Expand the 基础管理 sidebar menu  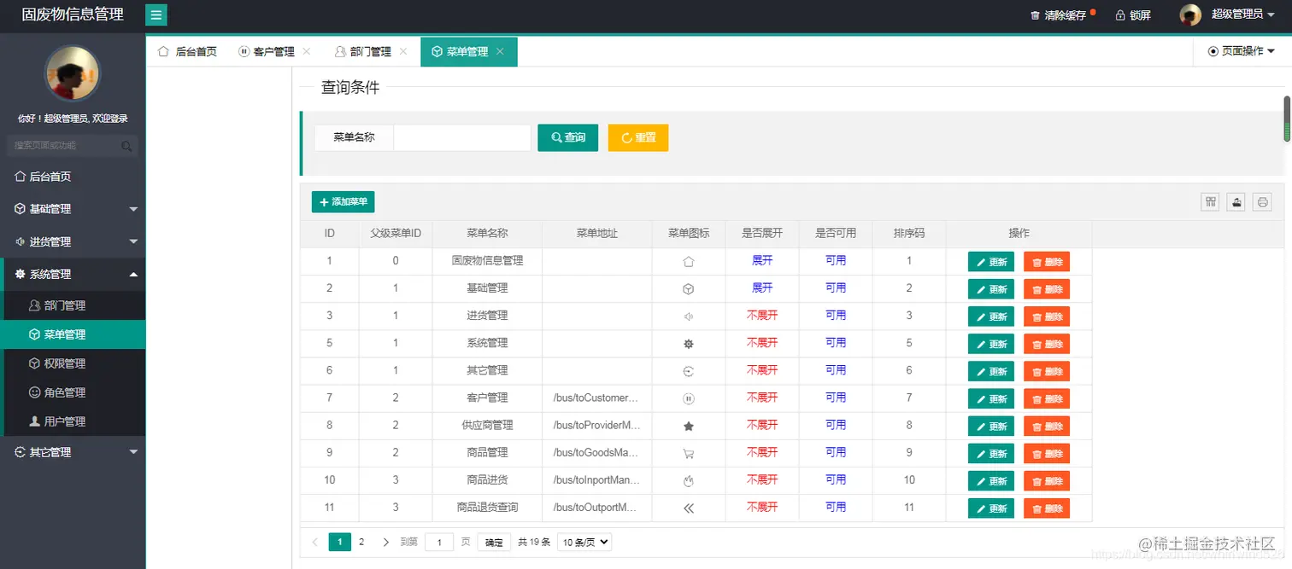coord(73,209)
